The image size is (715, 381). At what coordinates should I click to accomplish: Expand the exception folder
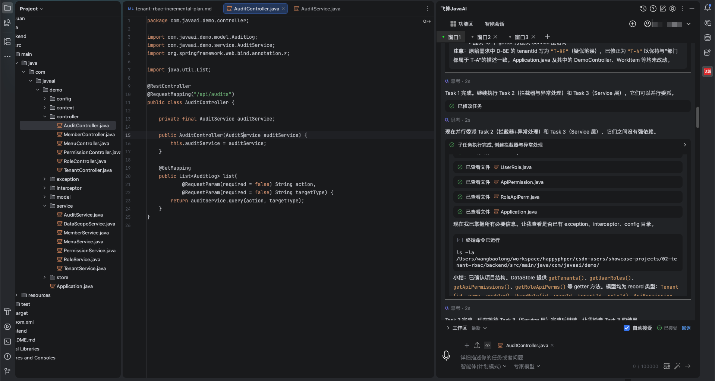(x=45, y=179)
